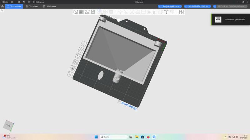Open volume control in system tray
The height and width of the screenshot is (140, 250).
coord(237,137)
